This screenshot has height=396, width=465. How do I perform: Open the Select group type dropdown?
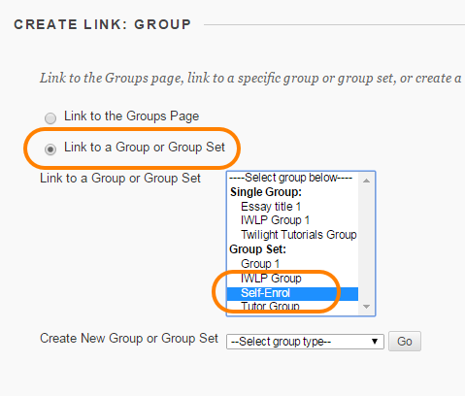coord(305,342)
